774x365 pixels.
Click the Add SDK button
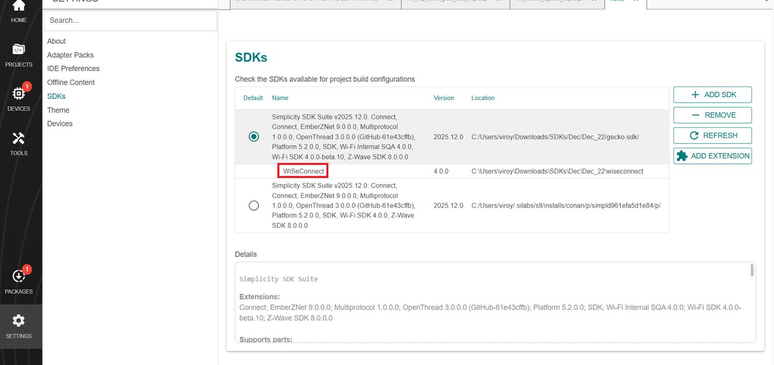(712, 95)
